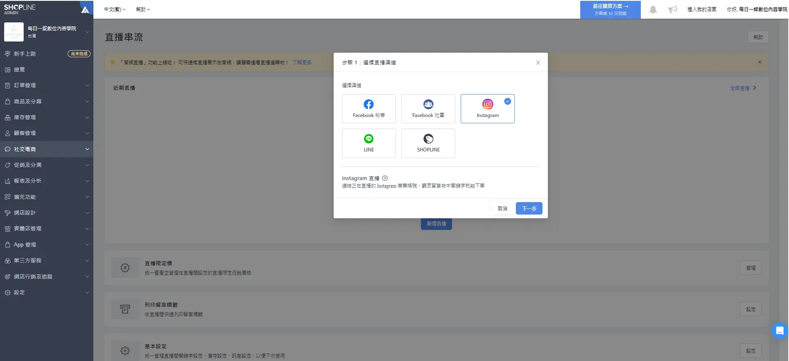The width and height of the screenshot is (789, 361).
Task: Click the 網店設計 paint roller icon
Action: 7,213
